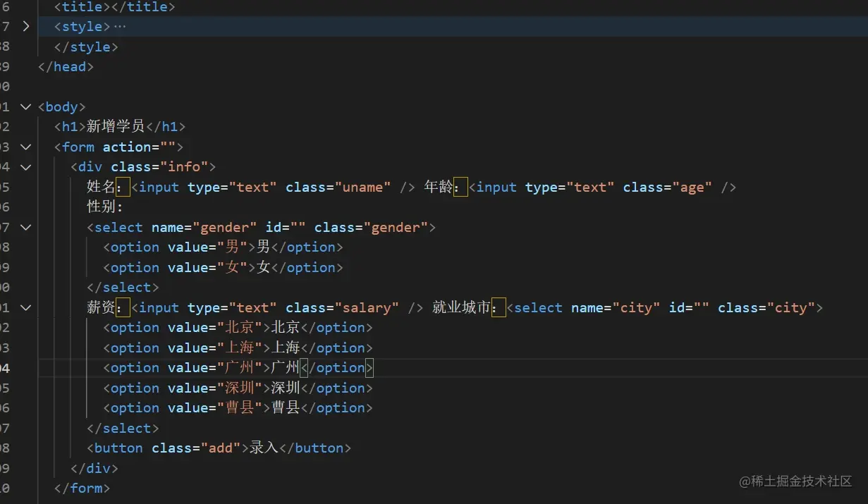Click the closing form tag
868x504 pixels.
coord(82,488)
